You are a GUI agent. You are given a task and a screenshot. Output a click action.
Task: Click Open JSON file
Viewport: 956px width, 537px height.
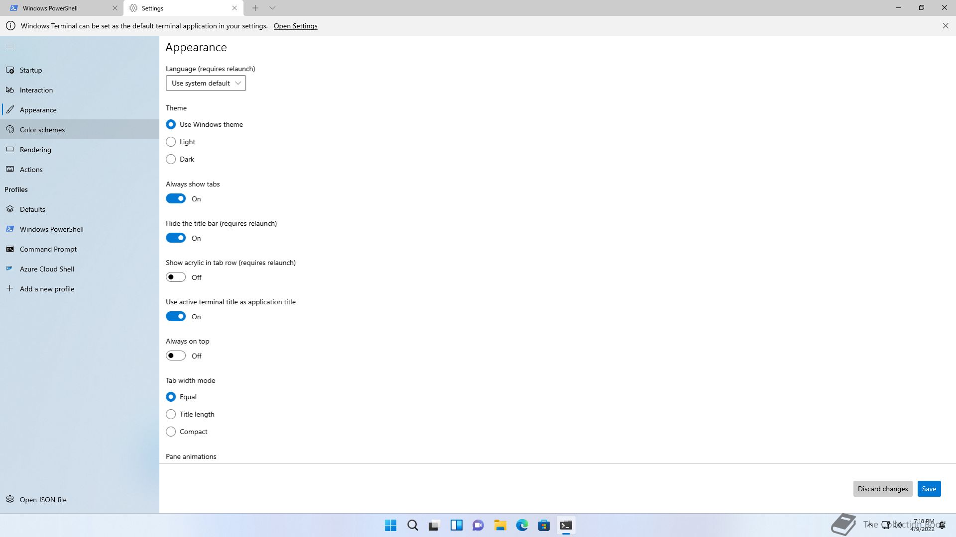pyautogui.click(x=80, y=500)
